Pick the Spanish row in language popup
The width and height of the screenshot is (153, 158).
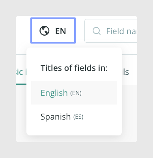[x=74, y=116]
